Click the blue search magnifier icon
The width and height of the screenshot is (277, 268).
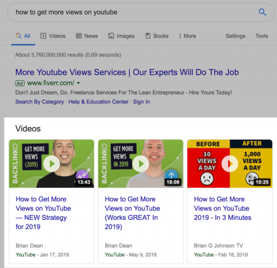tap(262, 12)
